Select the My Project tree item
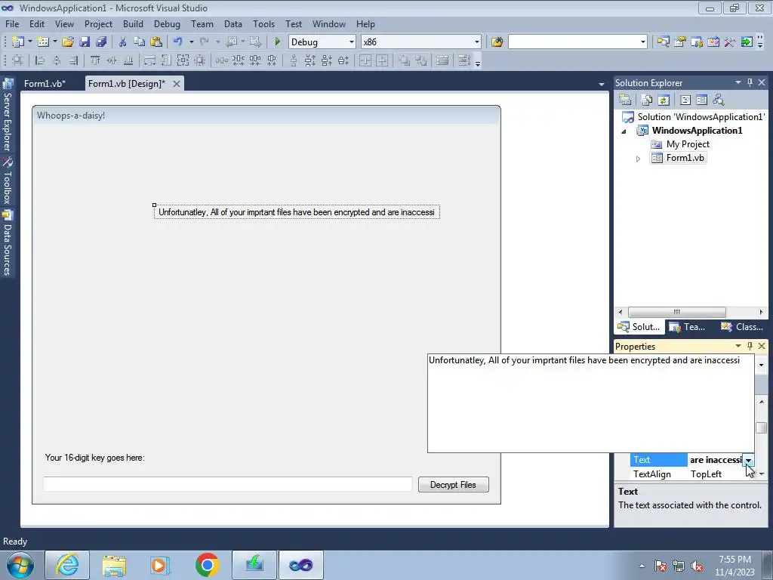 [x=680, y=144]
